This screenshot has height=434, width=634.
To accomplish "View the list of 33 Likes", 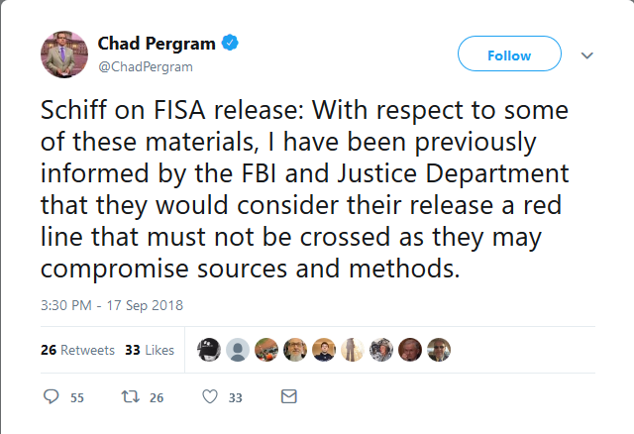I will (x=150, y=350).
